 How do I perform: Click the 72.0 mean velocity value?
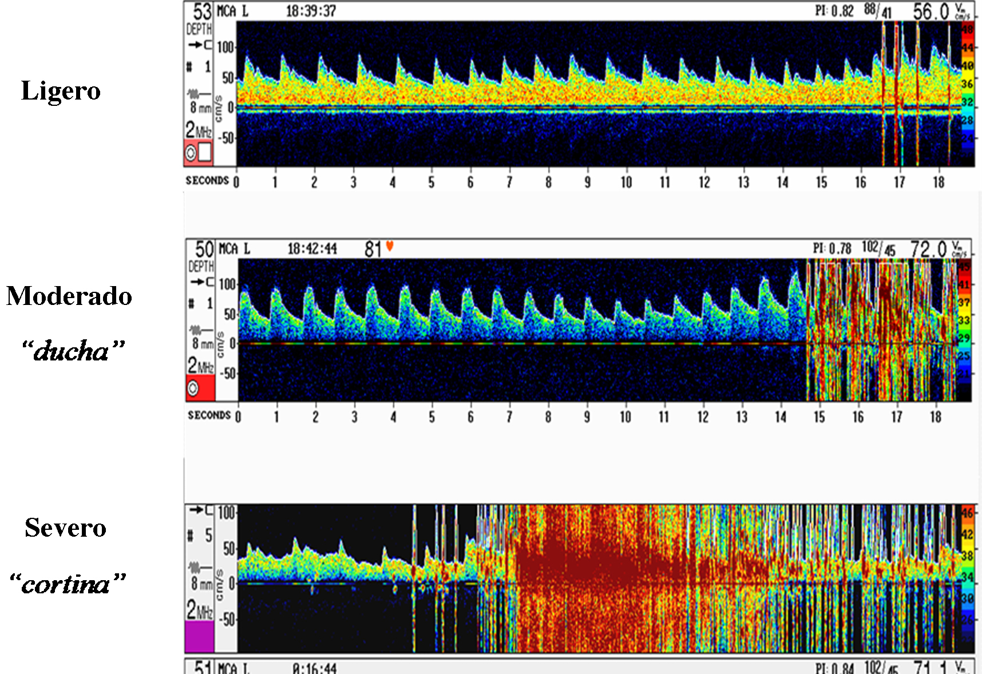[928, 249]
